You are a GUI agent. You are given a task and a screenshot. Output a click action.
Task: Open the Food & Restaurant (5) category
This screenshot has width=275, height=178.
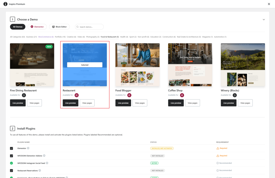pyautogui.click(x=110, y=37)
